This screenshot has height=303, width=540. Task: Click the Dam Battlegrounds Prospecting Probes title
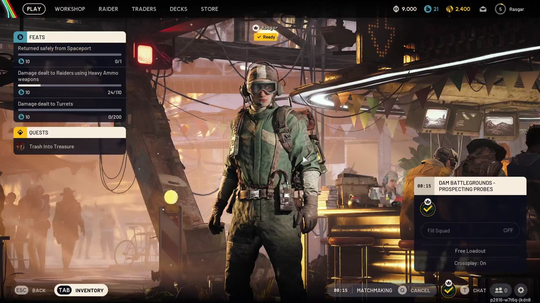(x=467, y=186)
